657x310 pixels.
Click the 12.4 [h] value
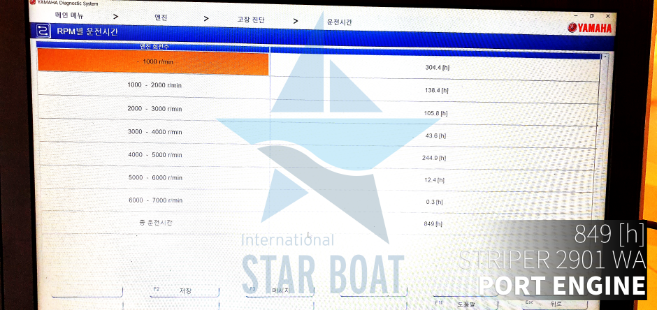tap(434, 180)
